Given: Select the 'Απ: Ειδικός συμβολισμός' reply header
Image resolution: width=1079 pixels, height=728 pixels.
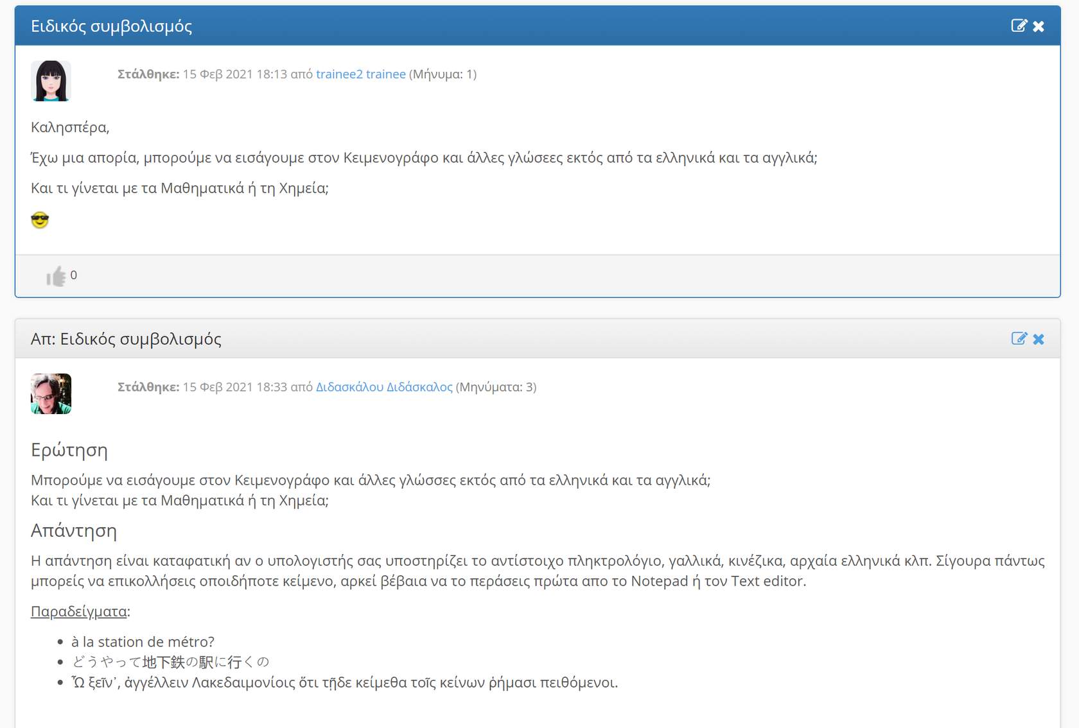Looking at the screenshot, I should coord(126,339).
